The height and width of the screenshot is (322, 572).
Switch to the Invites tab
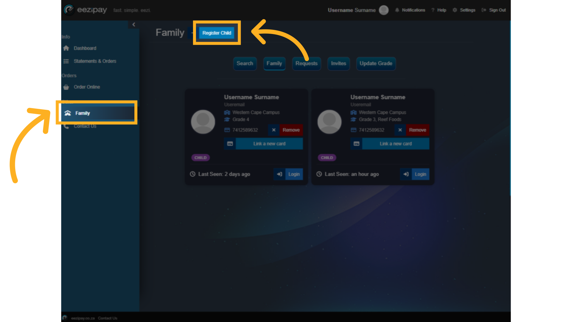click(x=338, y=64)
